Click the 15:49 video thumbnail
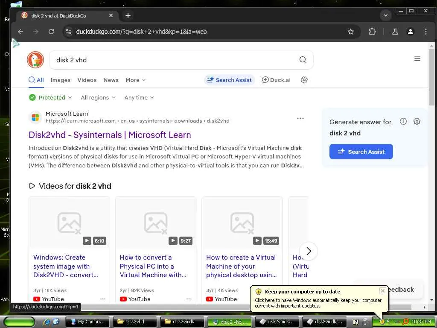 242,223
